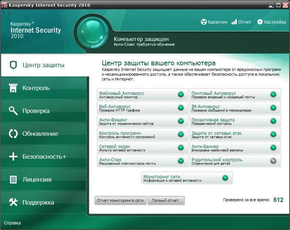Viewport: 290px width, 230px height.
Task: Open the Родительский контроль component title
Action: click(x=217, y=159)
